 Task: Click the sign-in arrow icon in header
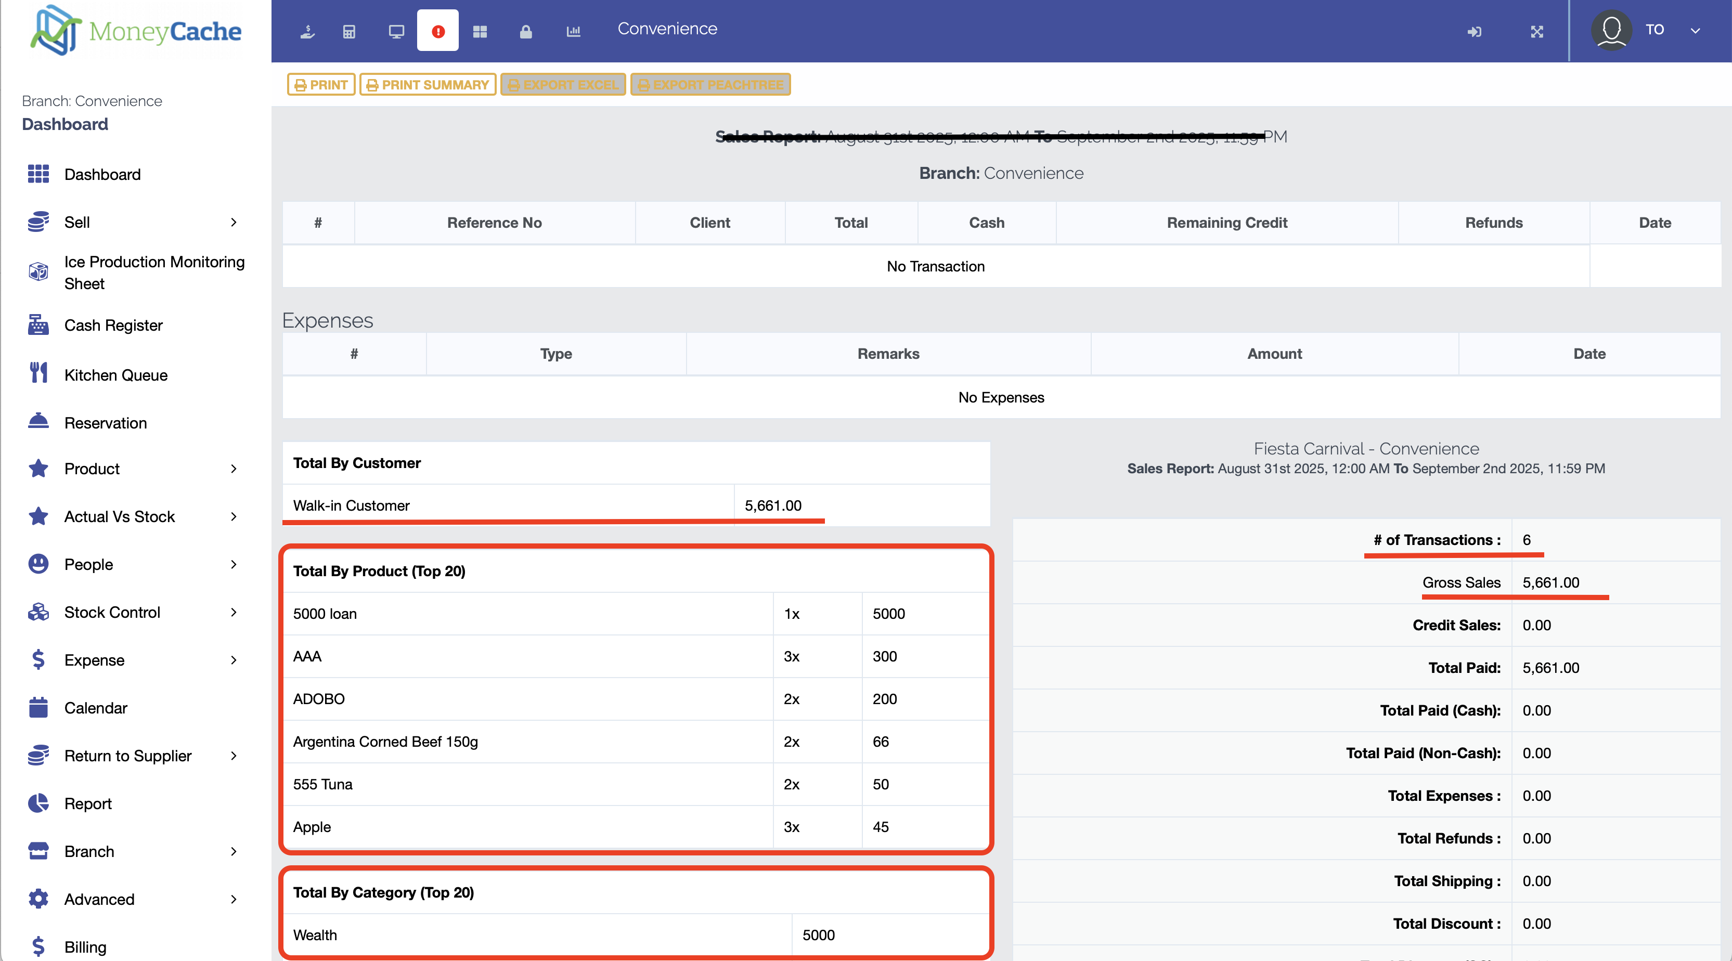[x=1474, y=31]
